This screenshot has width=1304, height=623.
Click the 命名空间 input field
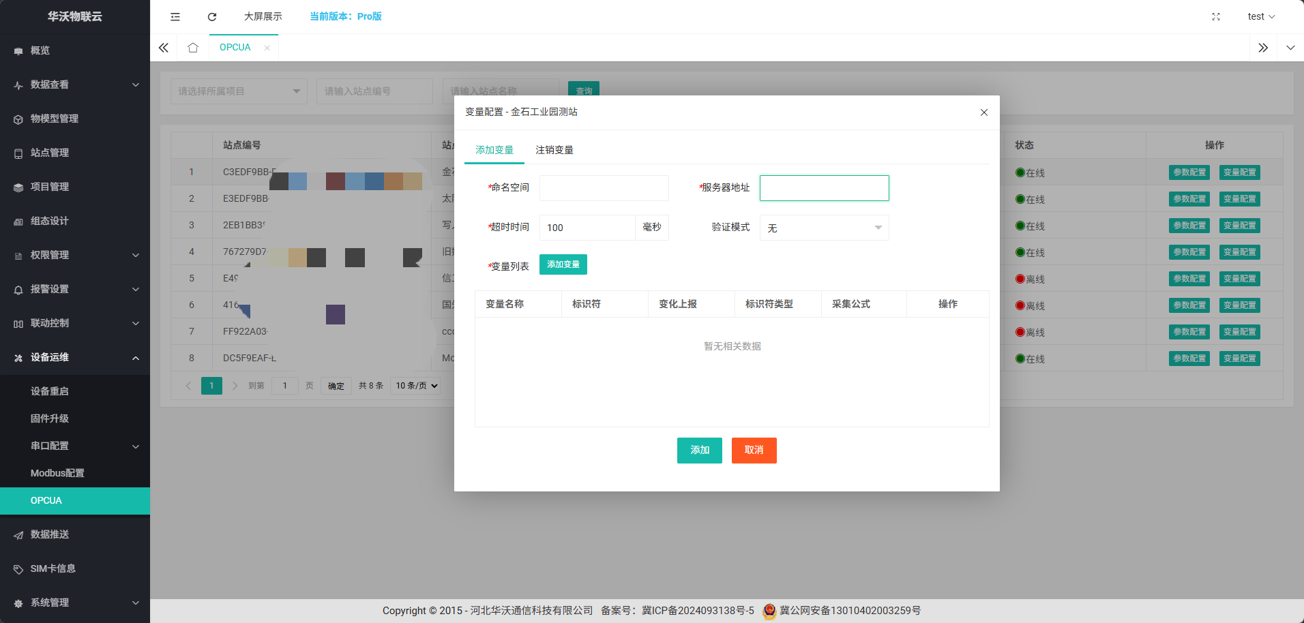[604, 188]
